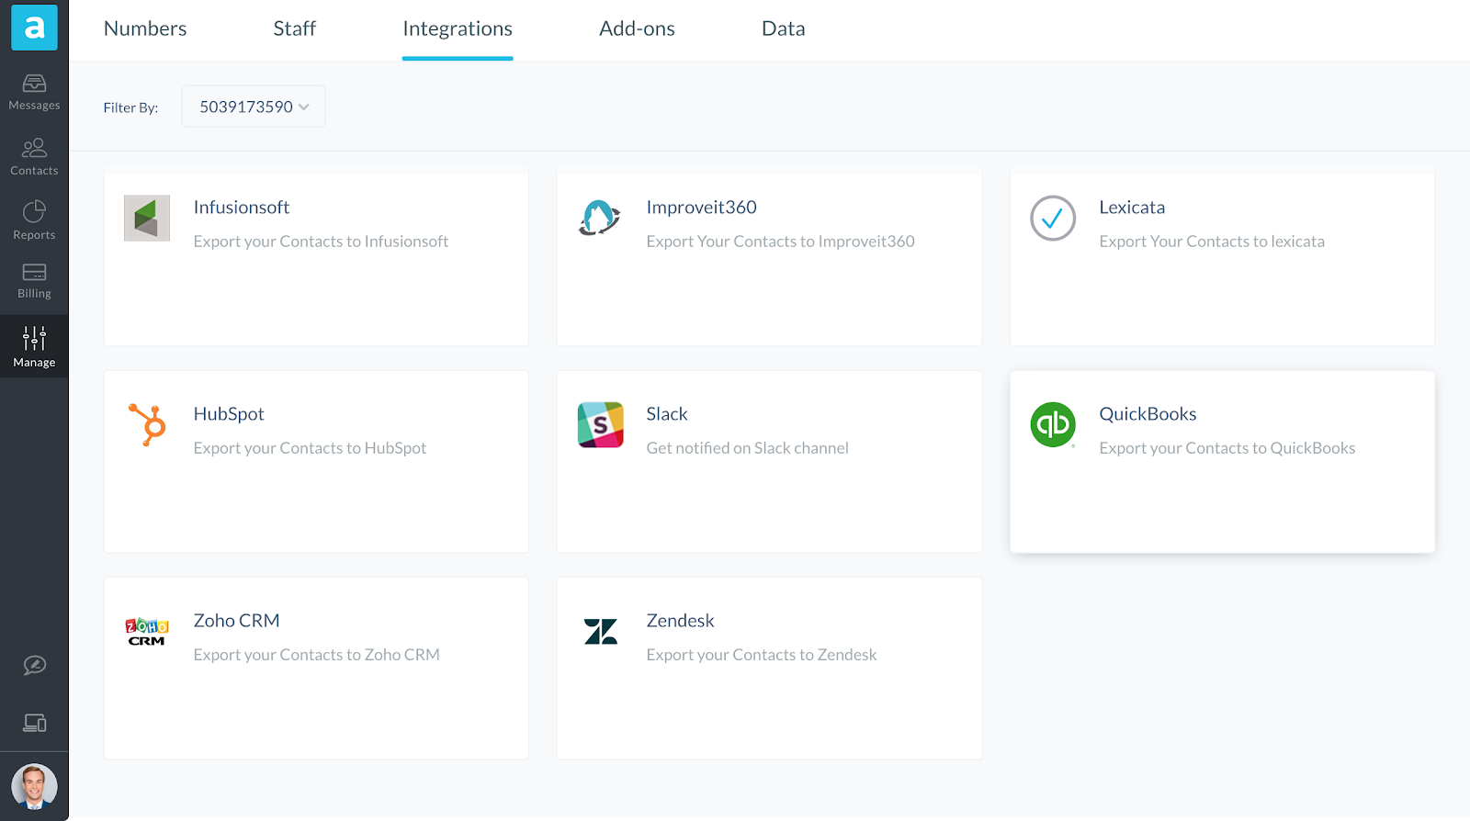Switch to the Numbers tab
The height and width of the screenshot is (821, 1470).
coord(145,28)
